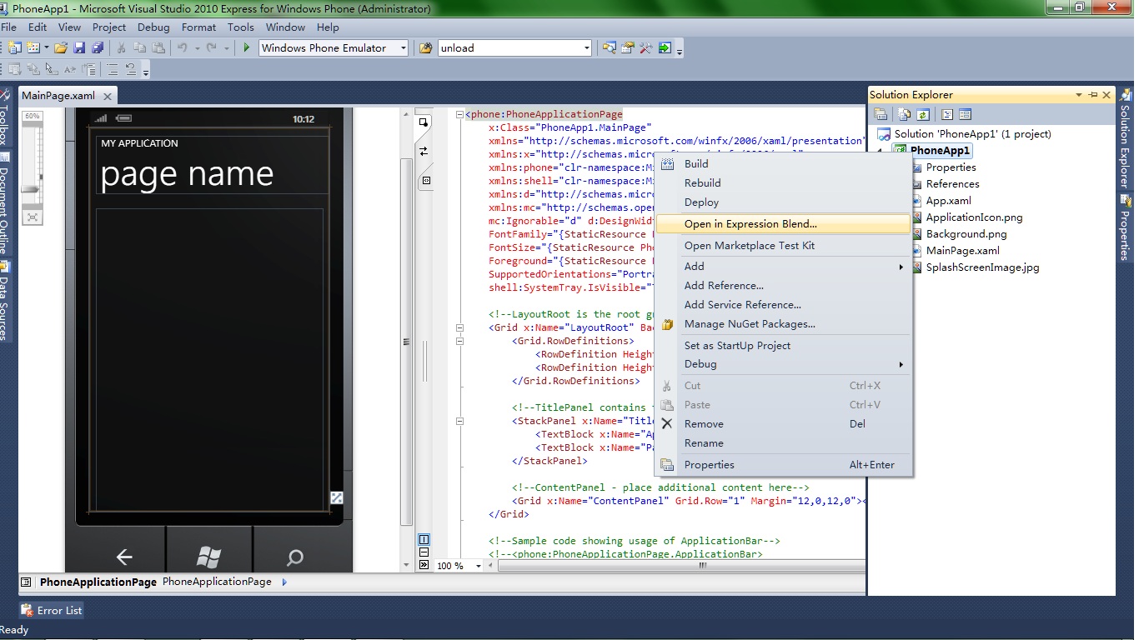Click Show All Files in Solution Explorer

(903, 115)
